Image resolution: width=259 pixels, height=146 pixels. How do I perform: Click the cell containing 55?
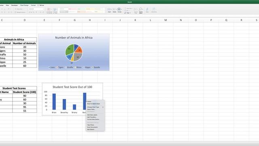coord(25,111)
